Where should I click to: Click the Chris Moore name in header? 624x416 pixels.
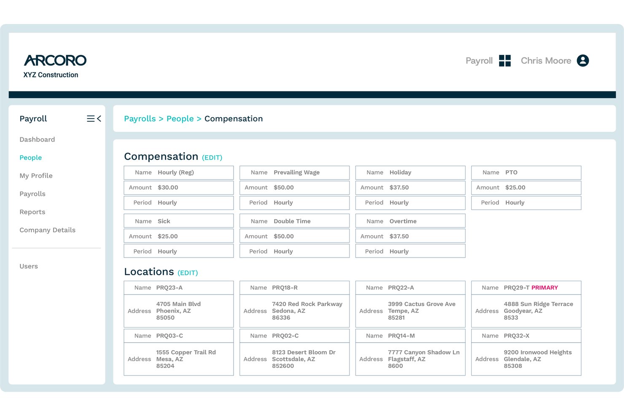tap(546, 61)
